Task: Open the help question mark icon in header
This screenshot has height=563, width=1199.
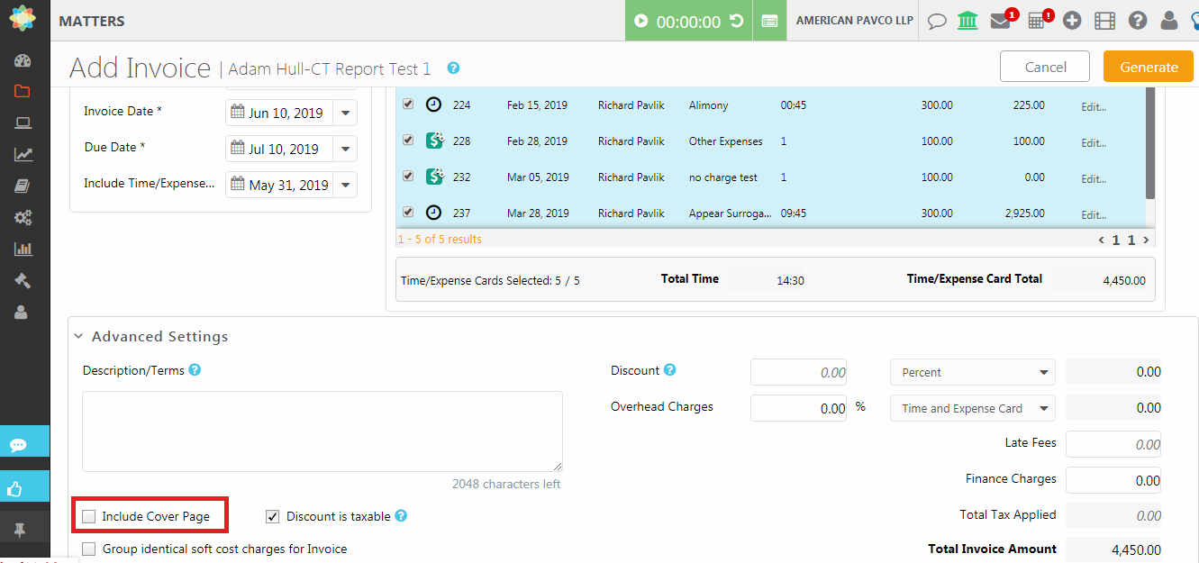Action: pyautogui.click(x=1137, y=21)
